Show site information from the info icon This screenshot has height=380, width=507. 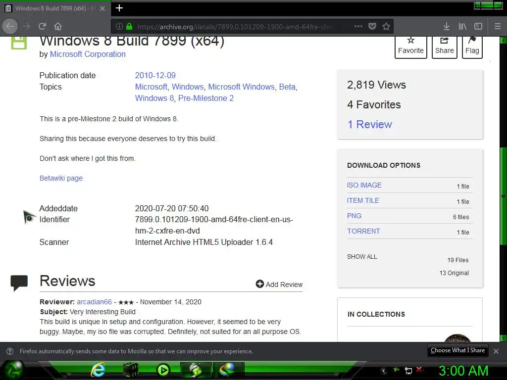[x=119, y=26]
